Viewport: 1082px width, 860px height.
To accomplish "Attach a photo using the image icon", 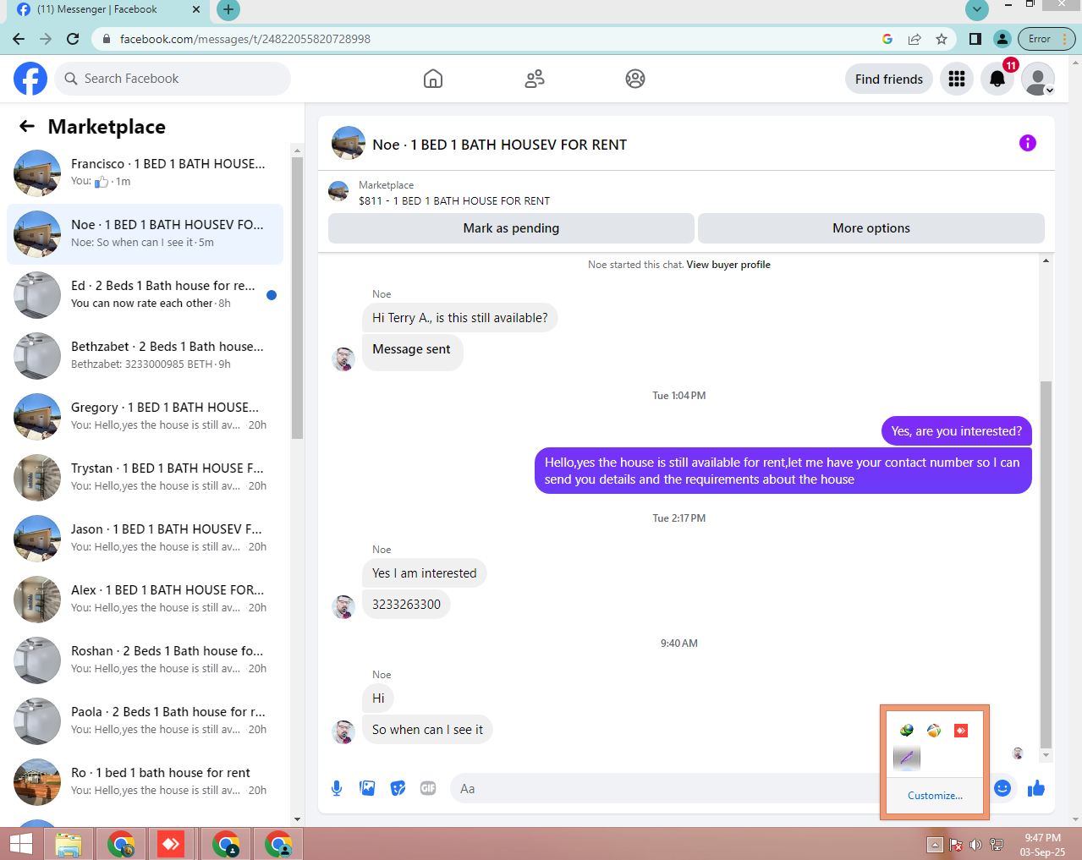I will (367, 788).
